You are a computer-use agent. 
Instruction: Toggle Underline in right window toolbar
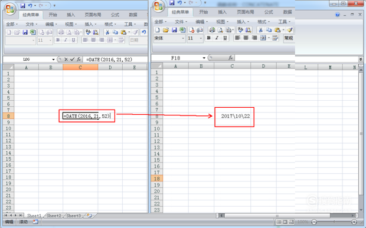(225, 38)
